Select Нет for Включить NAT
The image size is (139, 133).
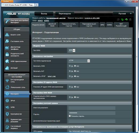(75, 71)
